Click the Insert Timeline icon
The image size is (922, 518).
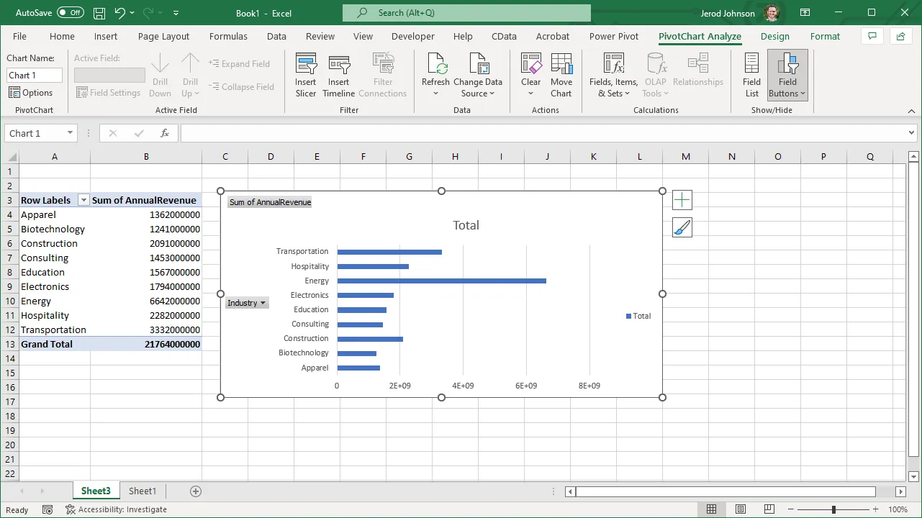(x=338, y=66)
